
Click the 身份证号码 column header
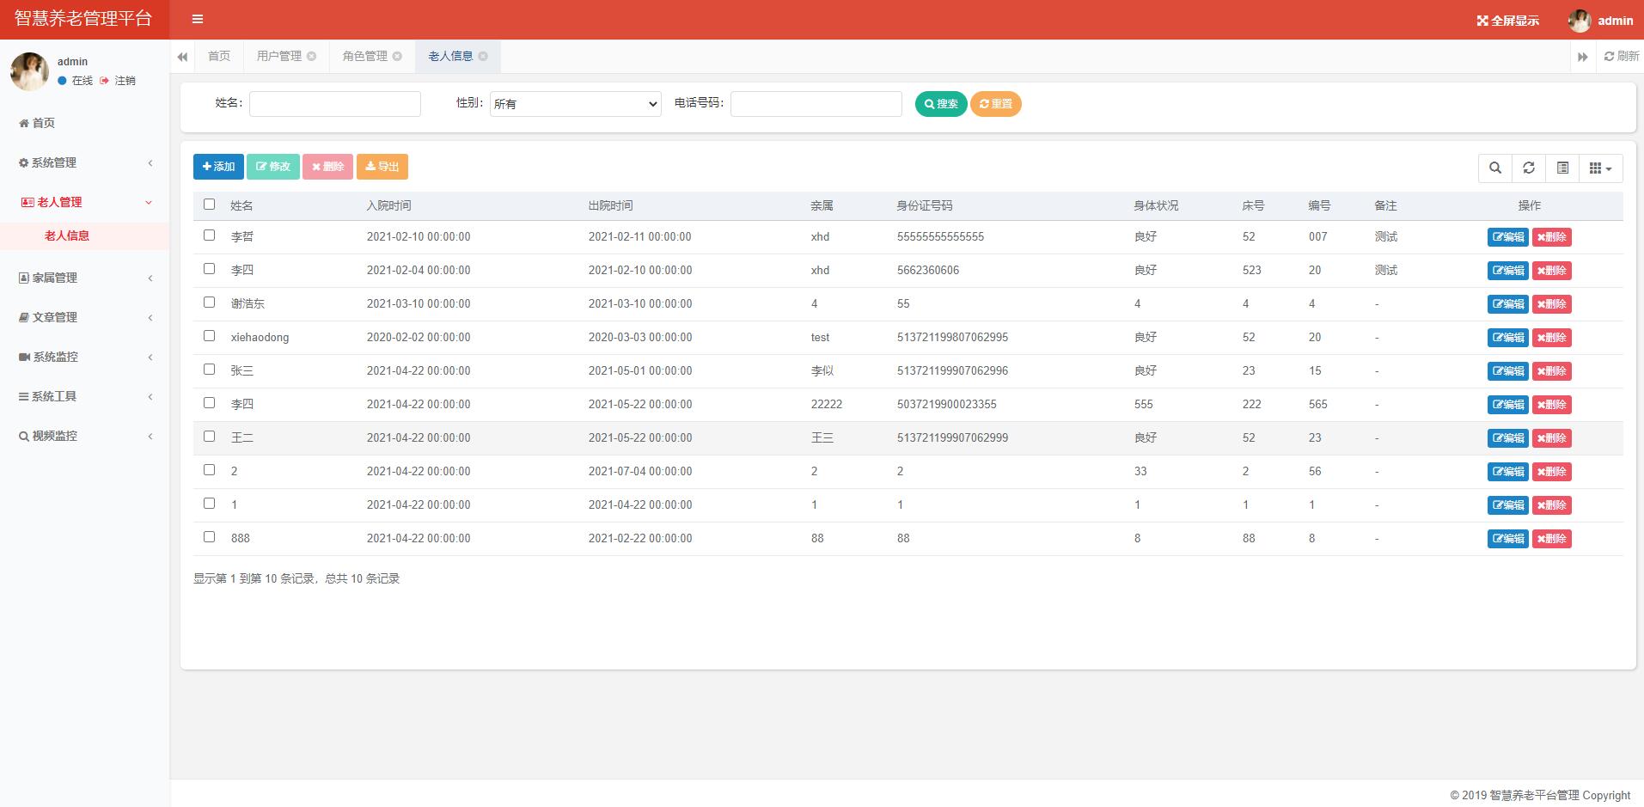click(924, 206)
